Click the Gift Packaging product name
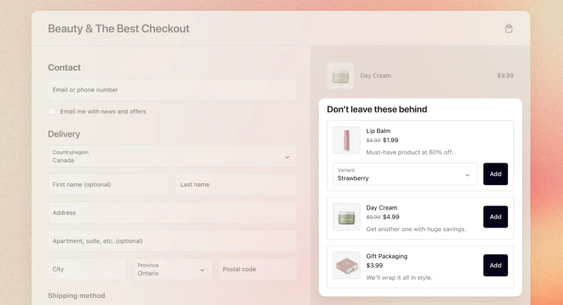Image resolution: width=563 pixels, height=305 pixels. click(387, 256)
